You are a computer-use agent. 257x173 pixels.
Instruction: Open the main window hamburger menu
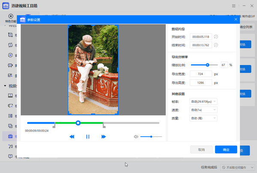pos(234,6)
